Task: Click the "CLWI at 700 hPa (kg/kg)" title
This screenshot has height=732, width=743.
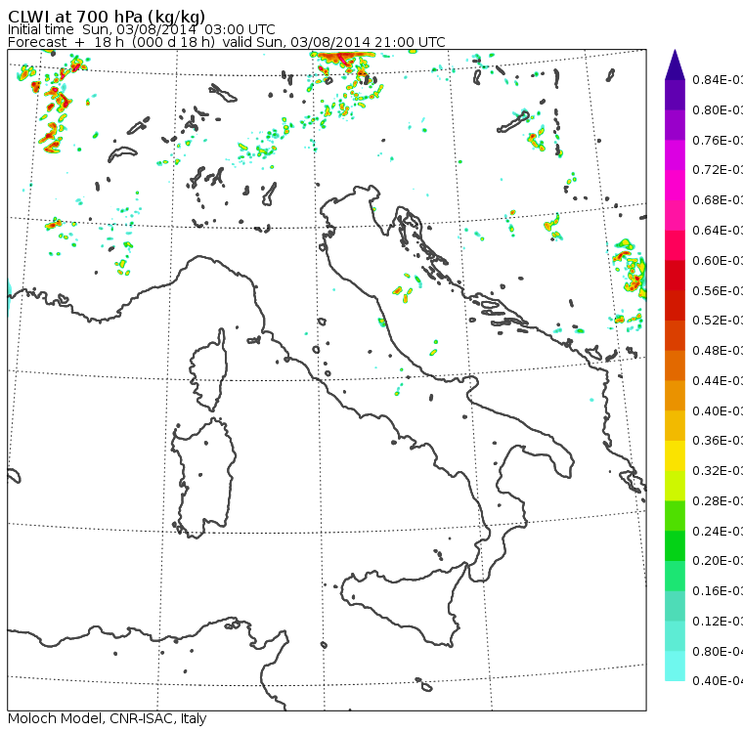Action: pyautogui.click(x=107, y=17)
